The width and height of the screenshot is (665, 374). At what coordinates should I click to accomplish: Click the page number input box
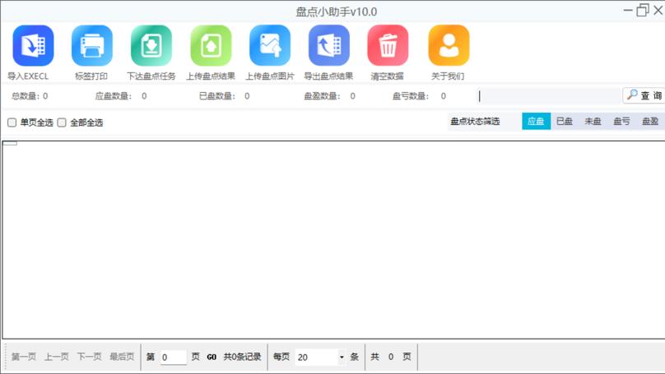tap(174, 357)
